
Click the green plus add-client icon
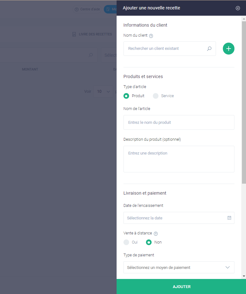(x=228, y=49)
